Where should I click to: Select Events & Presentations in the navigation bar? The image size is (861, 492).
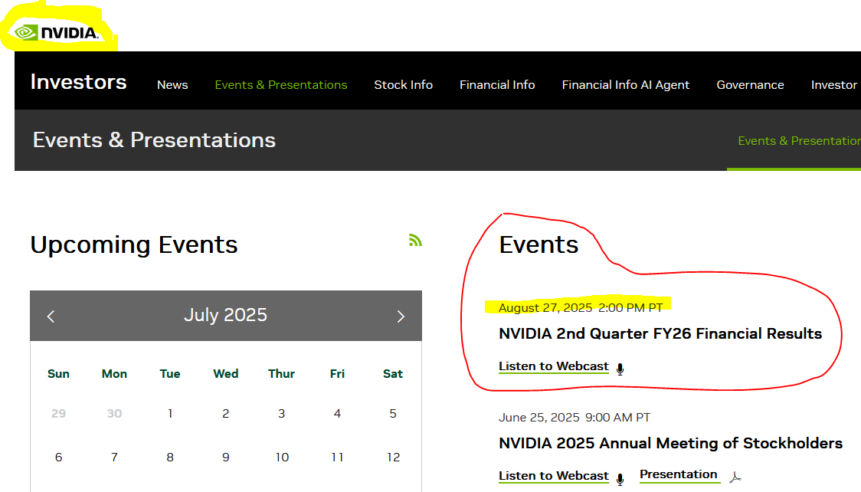pyautogui.click(x=280, y=84)
